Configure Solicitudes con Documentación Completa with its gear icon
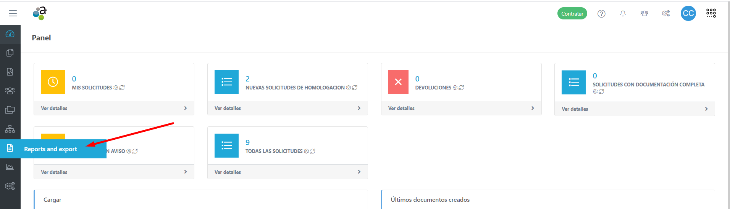This screenshot has width=730, height=209. pos(595,91)
